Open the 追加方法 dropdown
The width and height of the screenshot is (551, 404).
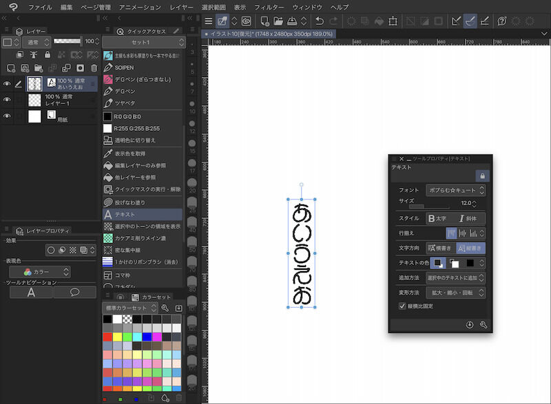click(x=456, y=278)
